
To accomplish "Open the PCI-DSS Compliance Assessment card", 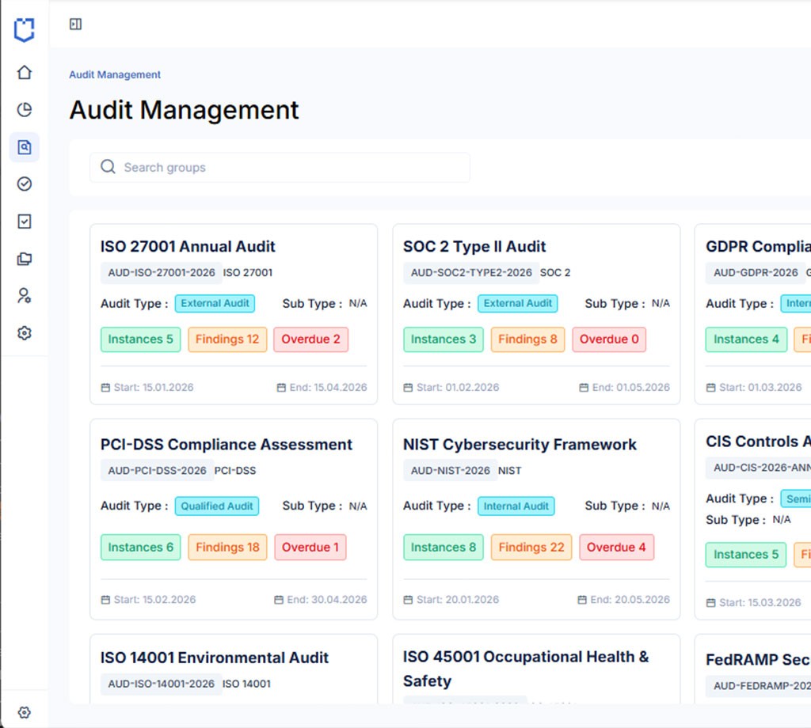I will pos(234,519).
